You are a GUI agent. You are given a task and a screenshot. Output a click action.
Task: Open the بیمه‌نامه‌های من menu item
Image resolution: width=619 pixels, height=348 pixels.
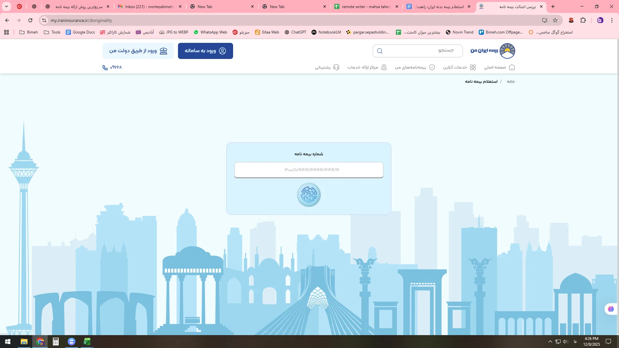415,67
